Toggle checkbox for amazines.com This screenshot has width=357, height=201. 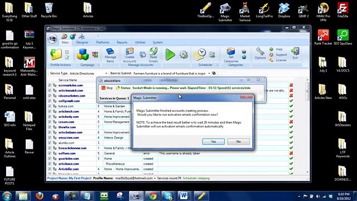50,138
